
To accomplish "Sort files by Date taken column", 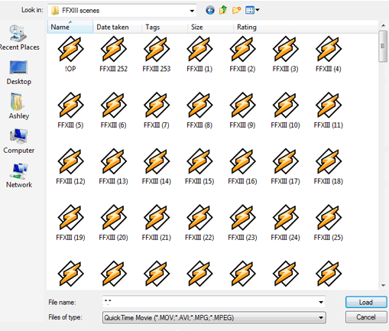I will [x=117, y=27].
